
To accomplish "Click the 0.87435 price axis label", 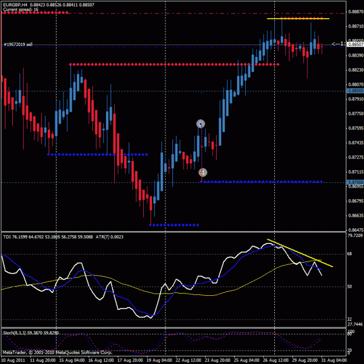I will [x=356, y=143].
